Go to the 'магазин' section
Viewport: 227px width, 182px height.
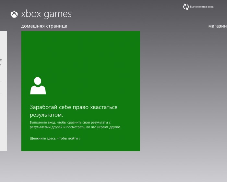(x=218, y=26)
